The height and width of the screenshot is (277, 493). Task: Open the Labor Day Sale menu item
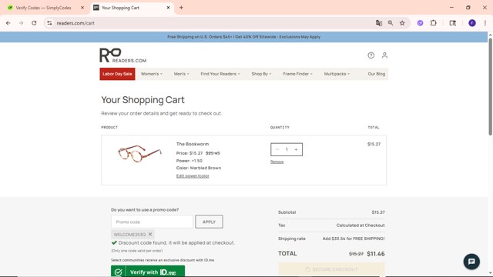click(117, 74)
